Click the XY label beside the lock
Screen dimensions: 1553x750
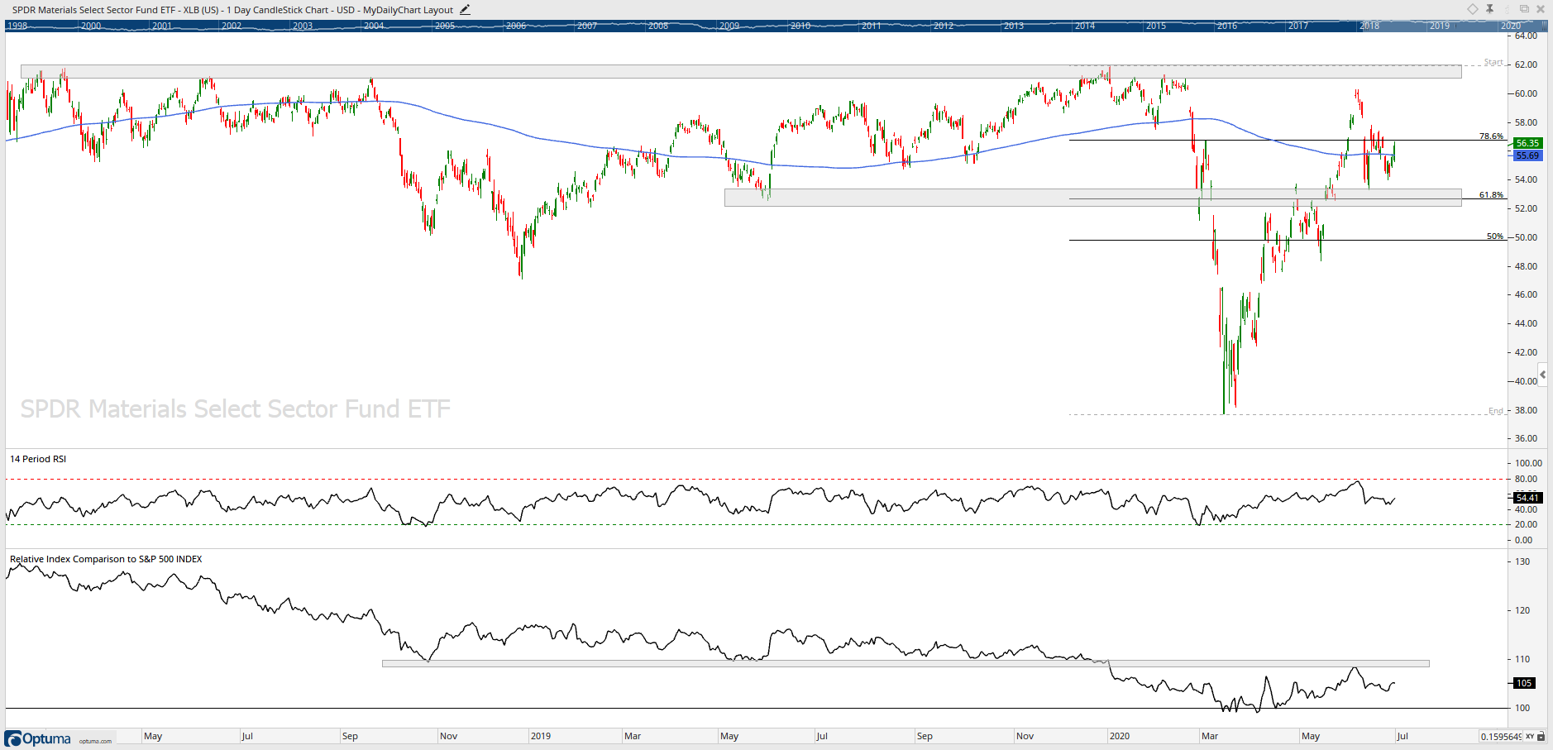tap(1530, 736)
